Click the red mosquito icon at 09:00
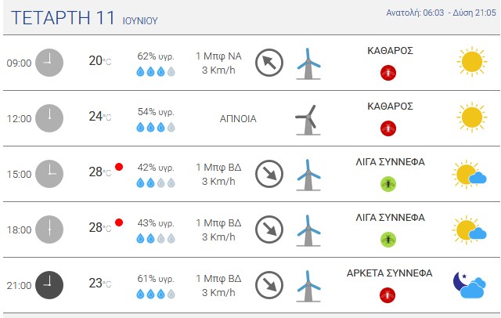The width and height of the screenshot is (501, 318). click(388, 73)
